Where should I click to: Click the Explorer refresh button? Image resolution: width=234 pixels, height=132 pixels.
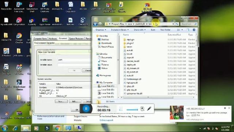tap(177, 24)
